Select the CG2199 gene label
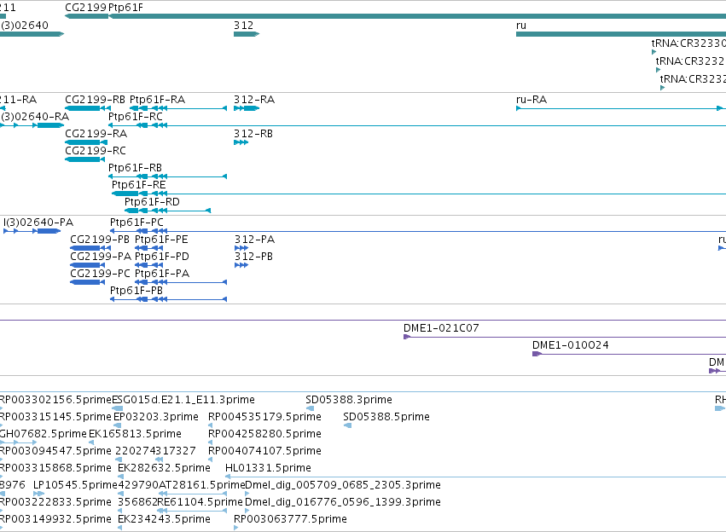The image size is (726, 532). pyautogui.click(x=85, y=8)
